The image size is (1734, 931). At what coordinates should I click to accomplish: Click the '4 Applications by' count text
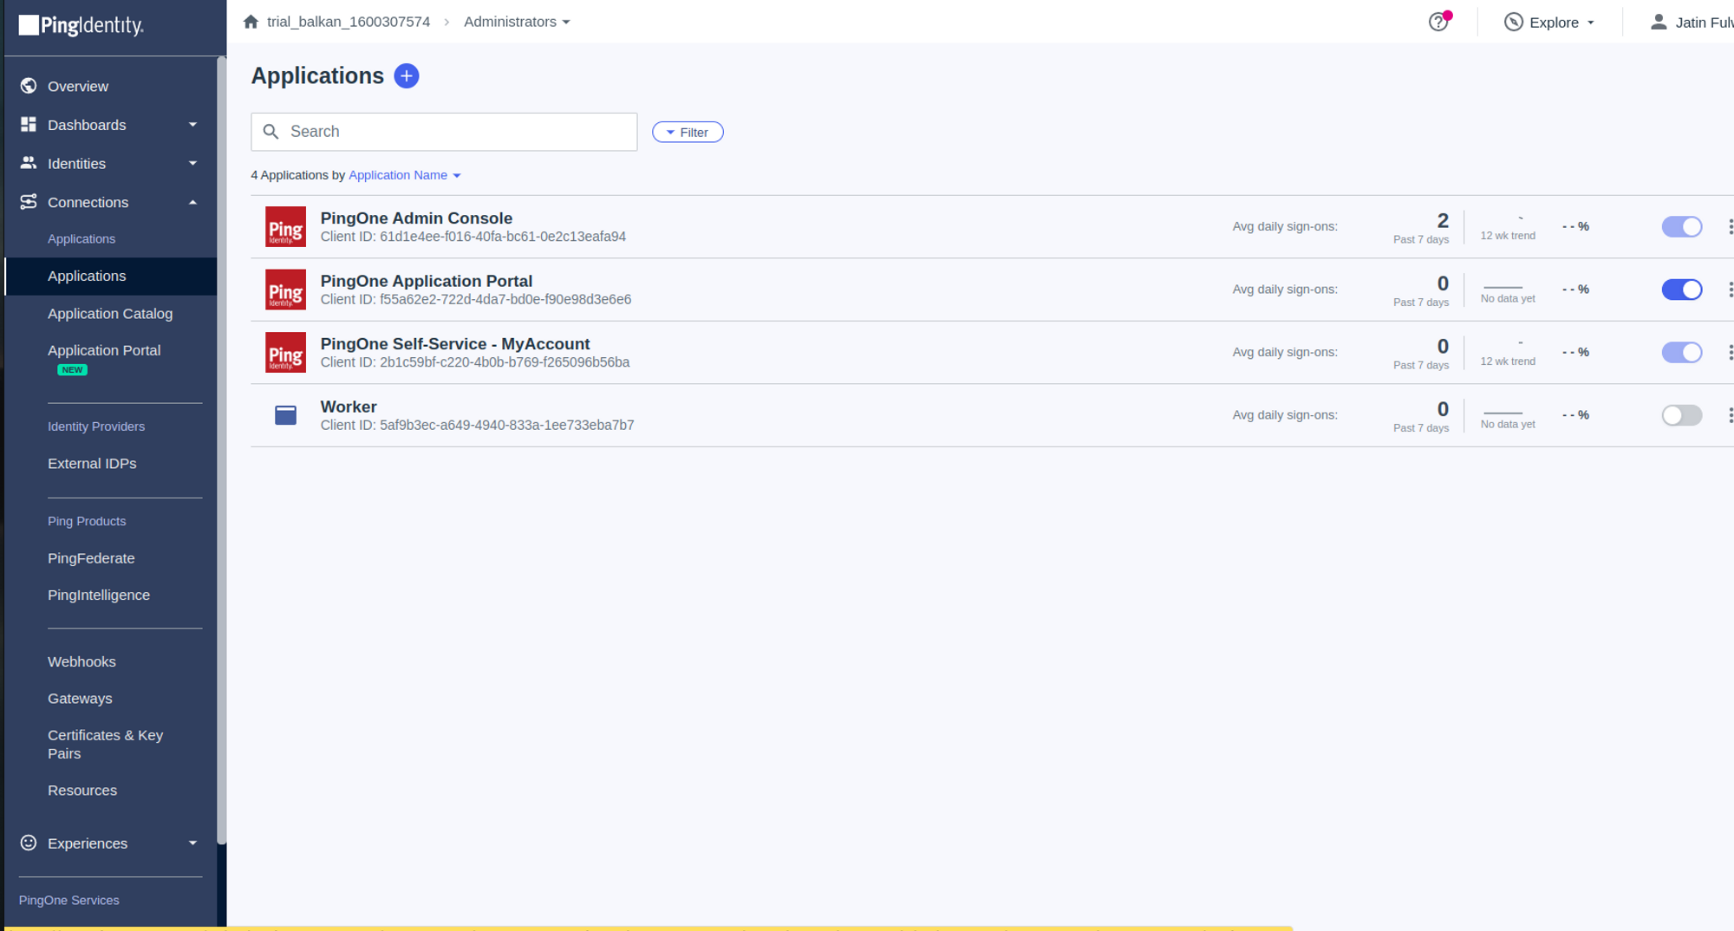coord(298,175)
